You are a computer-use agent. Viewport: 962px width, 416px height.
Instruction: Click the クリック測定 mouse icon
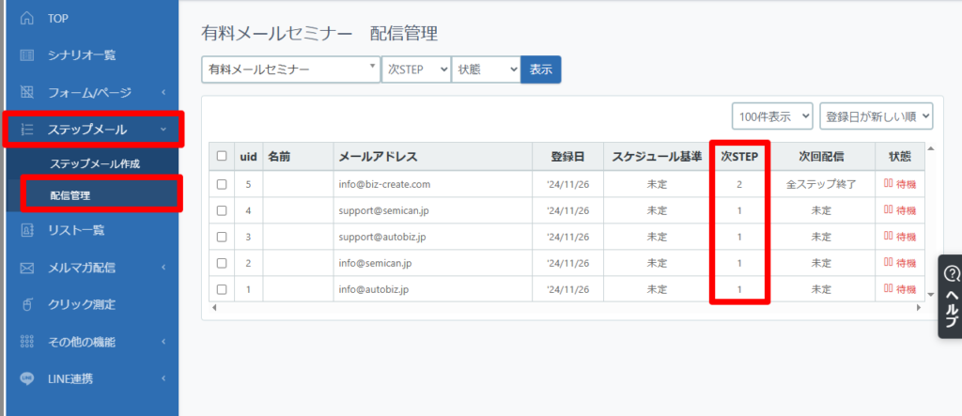pyautogui.click(x=26, y=304)
